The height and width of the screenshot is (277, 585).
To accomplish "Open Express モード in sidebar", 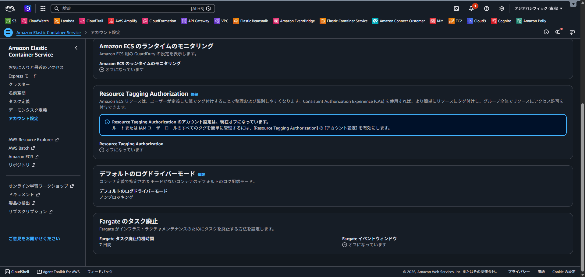I will click(x=23, y=76).
